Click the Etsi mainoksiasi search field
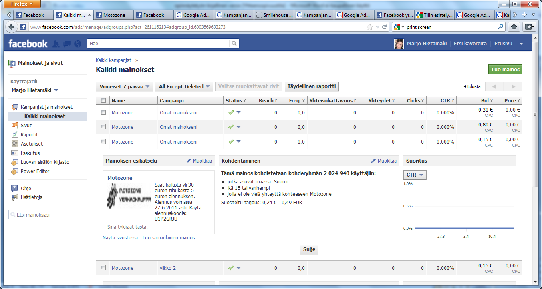This screenshot has width=542, height=289. pyautogui.click(x=46, y=215)
